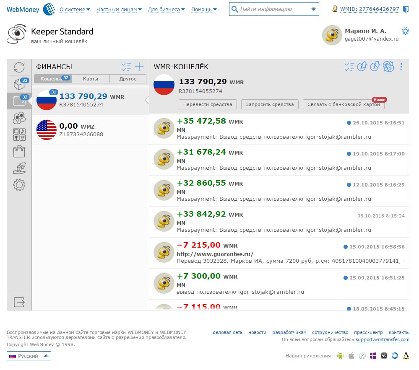Image resolution: width=419 pixels, height=370 pixels.
Task: Click Связать с банковской картой button
Action: tap(344, 104)
